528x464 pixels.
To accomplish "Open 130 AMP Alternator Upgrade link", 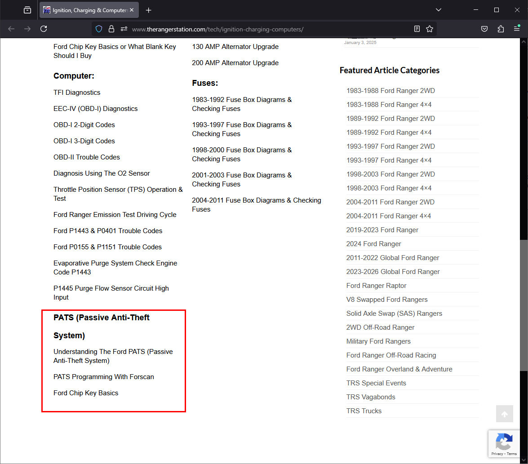I will [x=235, y=47].
